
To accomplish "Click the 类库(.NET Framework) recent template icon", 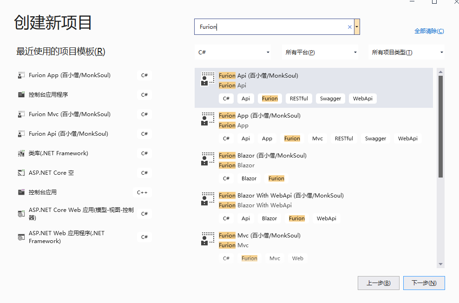I will point(21,153).
